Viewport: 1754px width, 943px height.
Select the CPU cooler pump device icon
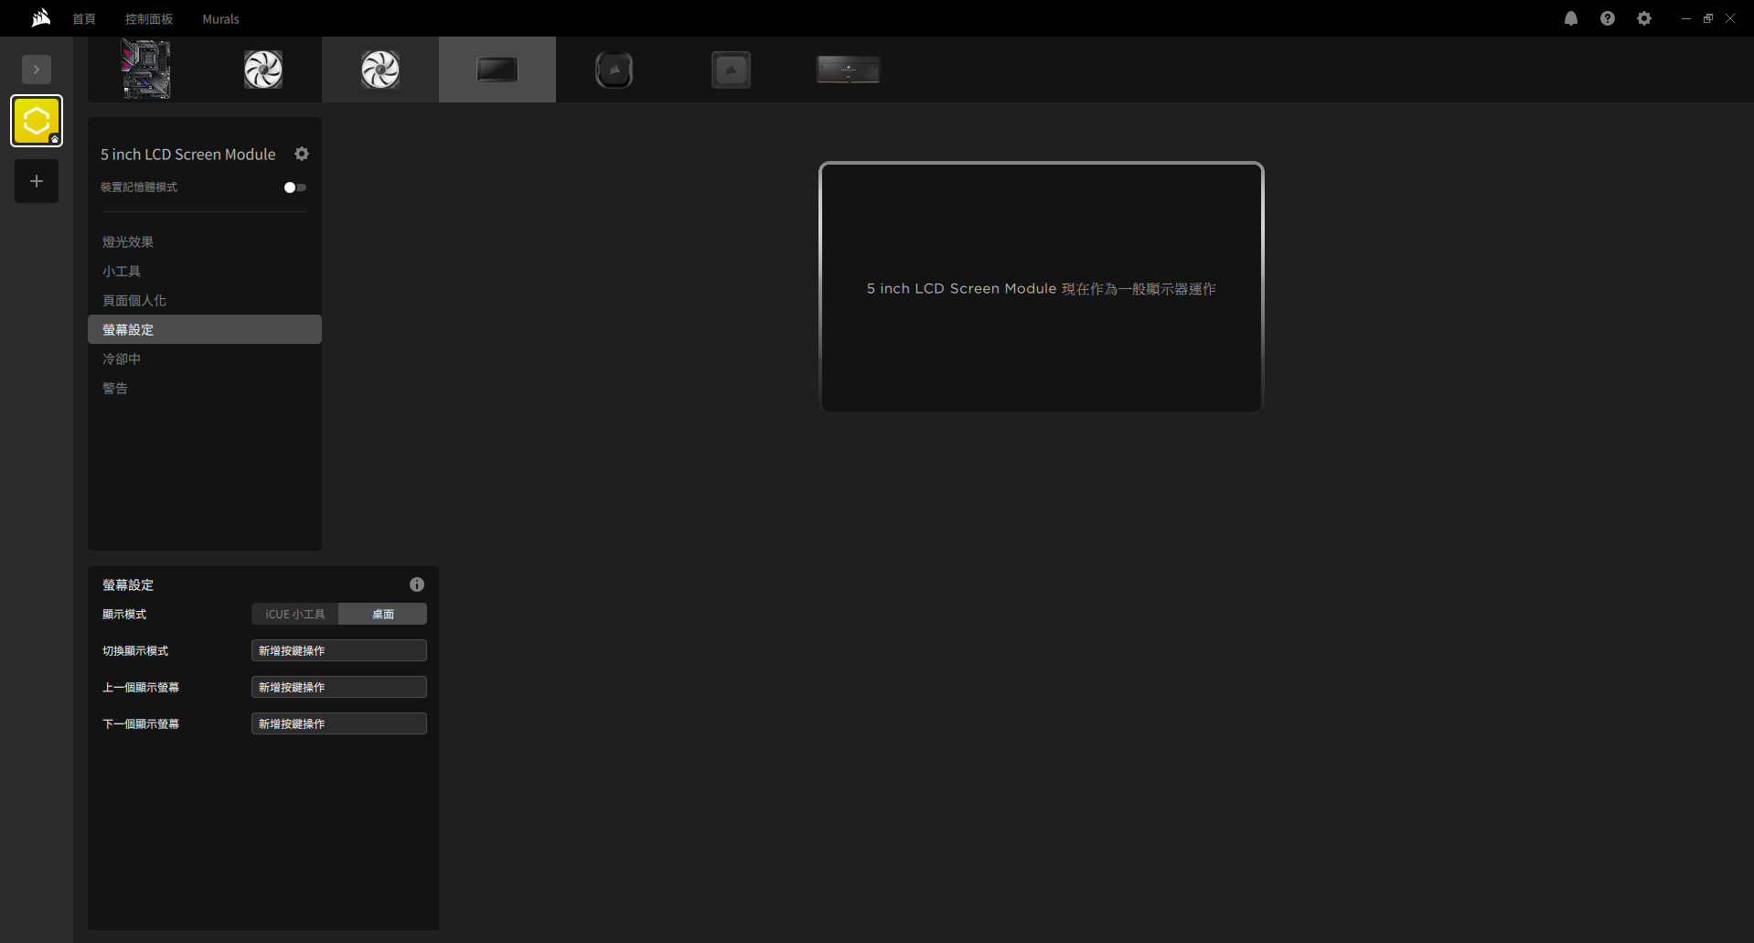point(615,70)
